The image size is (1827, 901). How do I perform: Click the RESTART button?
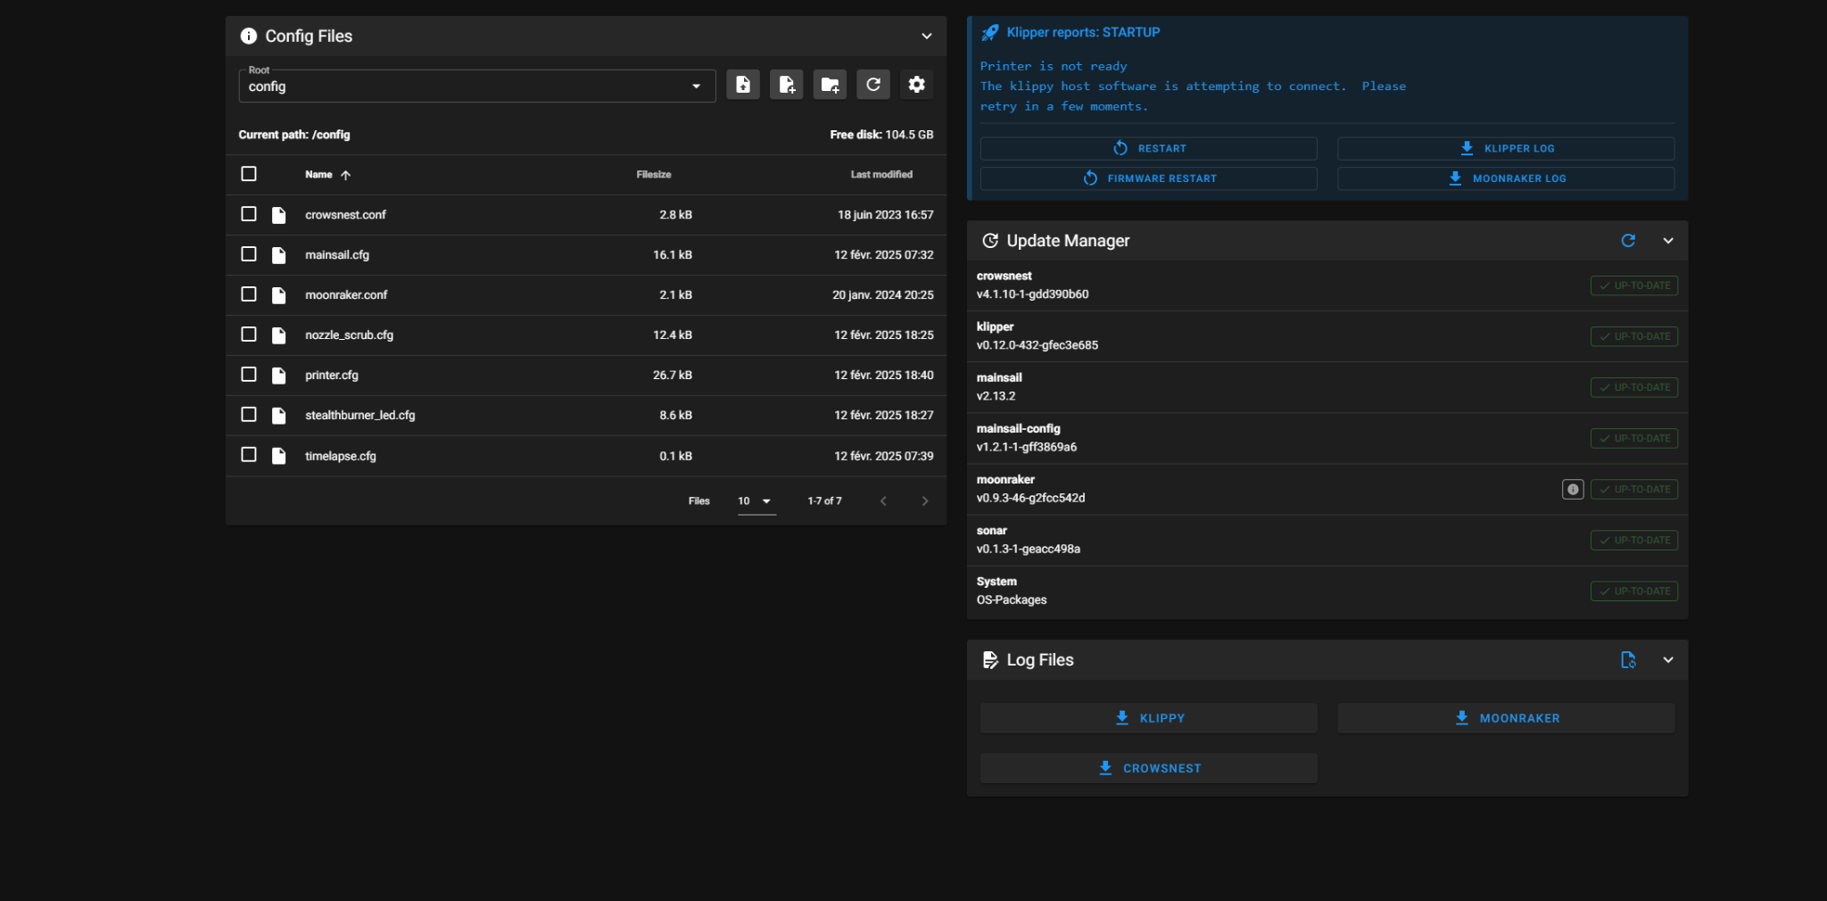click(1149, 148)
